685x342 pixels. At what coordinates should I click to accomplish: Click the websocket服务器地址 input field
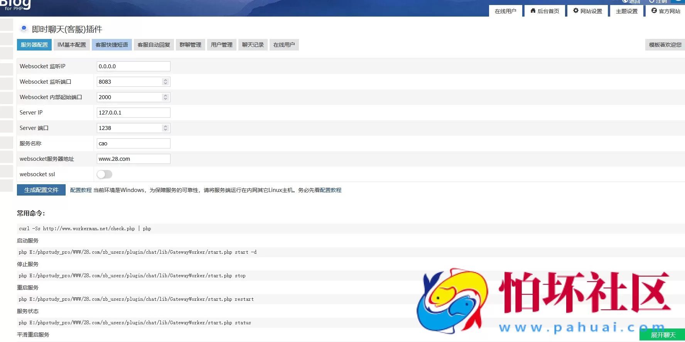click(133, 159)
